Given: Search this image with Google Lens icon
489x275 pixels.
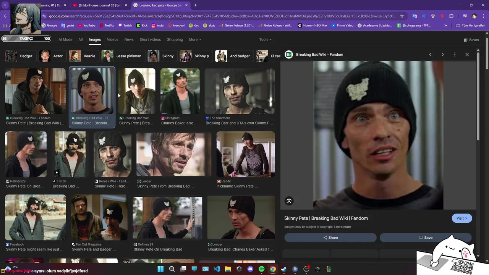Looking at the screenshot, I should 289,201.
